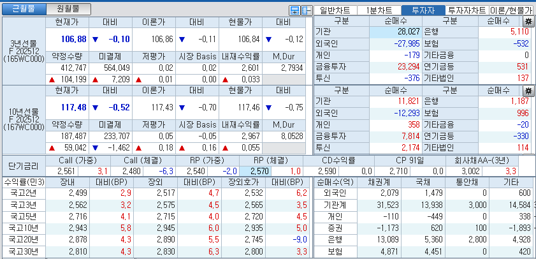Open the 1분차트 tab
The width and height of the screenshot is (536, 259).
click(x=379, y=10)
